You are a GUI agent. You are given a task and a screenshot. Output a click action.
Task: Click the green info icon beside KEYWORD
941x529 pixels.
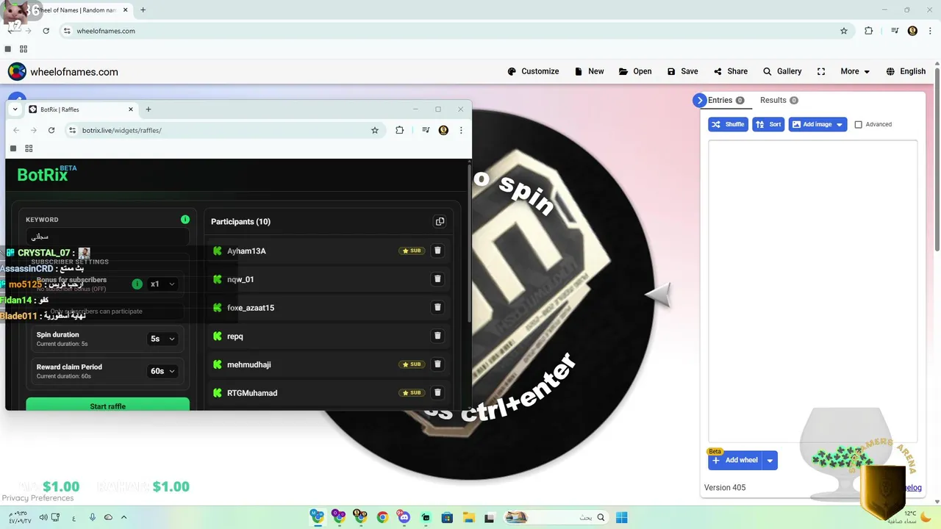pos(185,219)
